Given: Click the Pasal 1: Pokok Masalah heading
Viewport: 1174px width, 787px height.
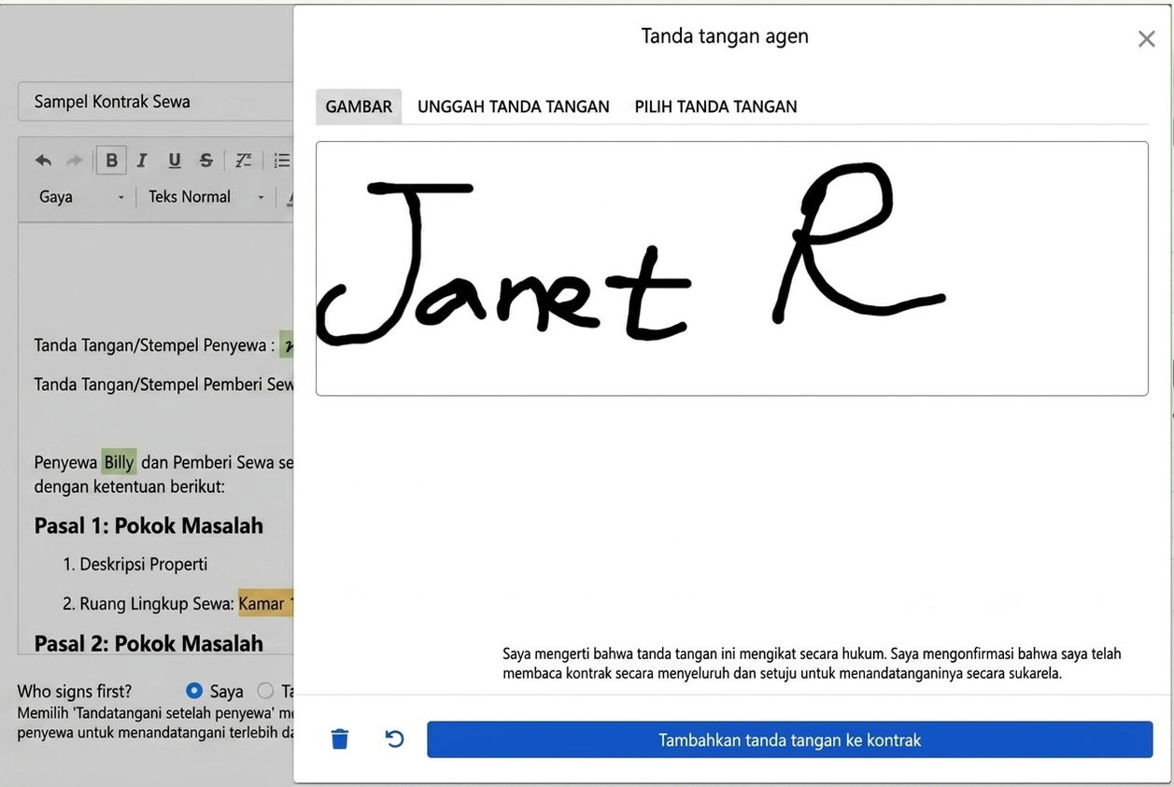Looking at the screenshot, I should 149,526.
